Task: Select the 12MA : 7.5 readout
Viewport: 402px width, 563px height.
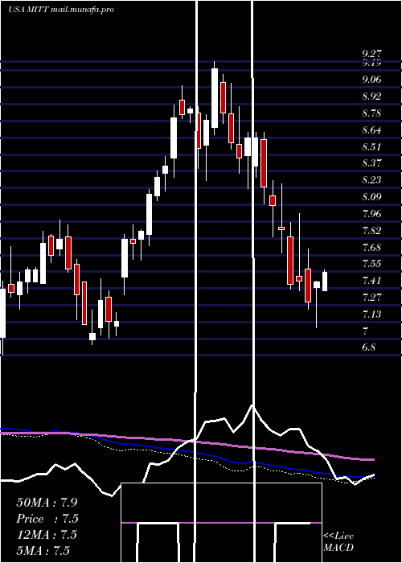Action: pyautogui.click(x=47, y=535)
